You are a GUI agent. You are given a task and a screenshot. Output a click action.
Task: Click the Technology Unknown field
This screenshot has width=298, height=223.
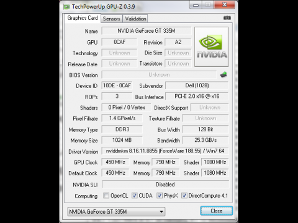pos(119,53)
